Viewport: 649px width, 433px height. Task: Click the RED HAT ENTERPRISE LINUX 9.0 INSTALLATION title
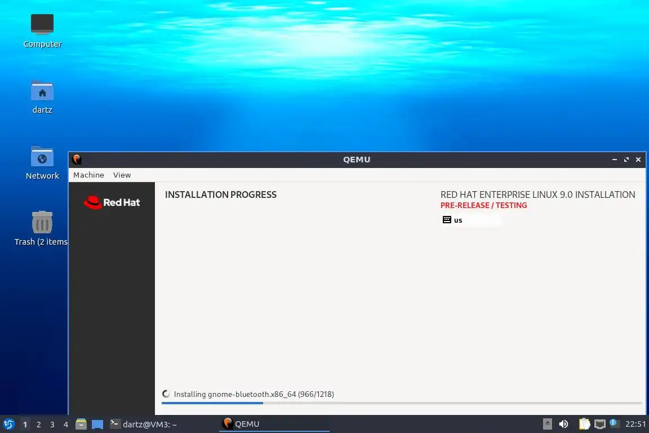[x=537, y=195]
